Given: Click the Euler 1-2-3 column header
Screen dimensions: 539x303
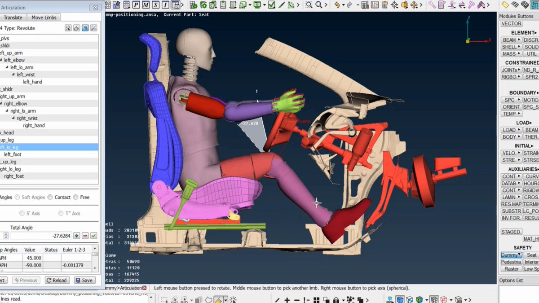Looking at the screenshot, I should click(x=76, y=250).
